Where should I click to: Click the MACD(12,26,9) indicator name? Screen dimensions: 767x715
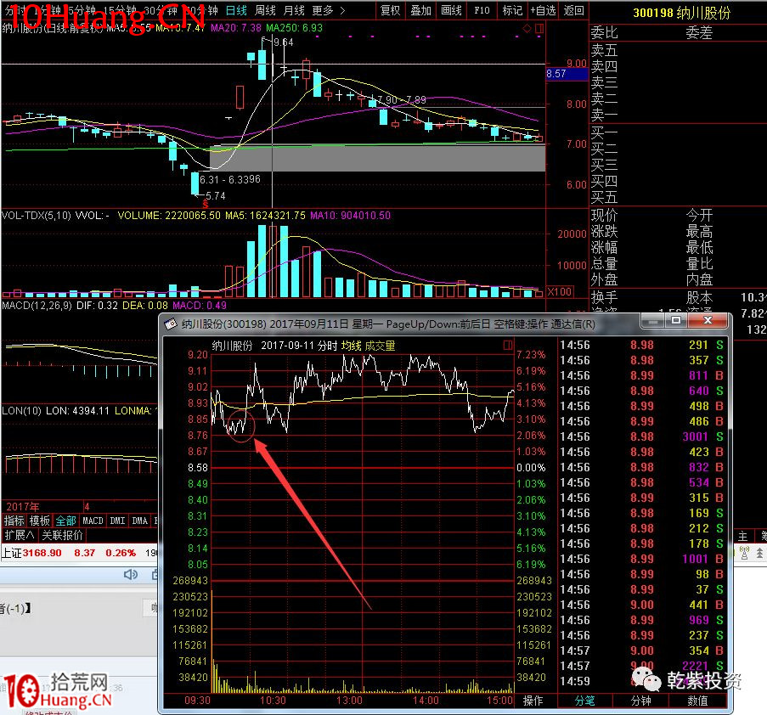37,305
